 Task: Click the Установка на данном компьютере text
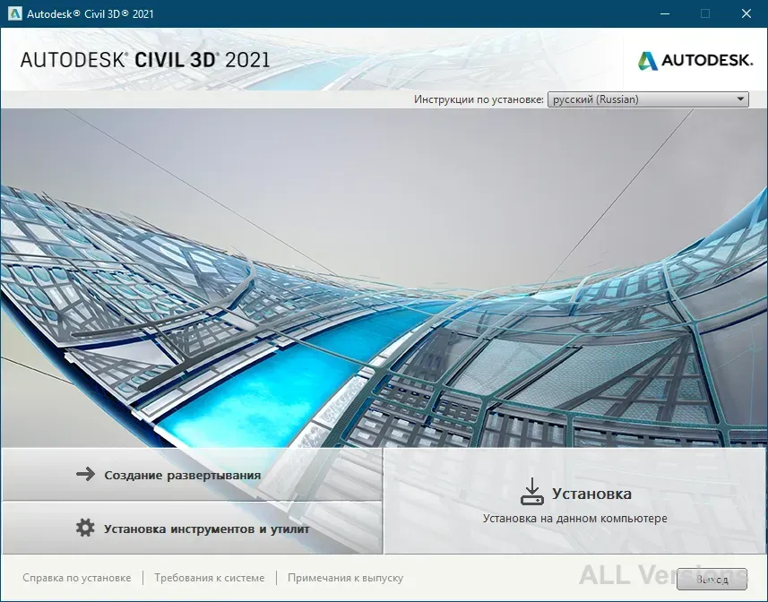pos(575,519)
